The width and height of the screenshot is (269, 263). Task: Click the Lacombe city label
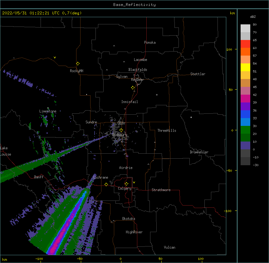point(140,60)
